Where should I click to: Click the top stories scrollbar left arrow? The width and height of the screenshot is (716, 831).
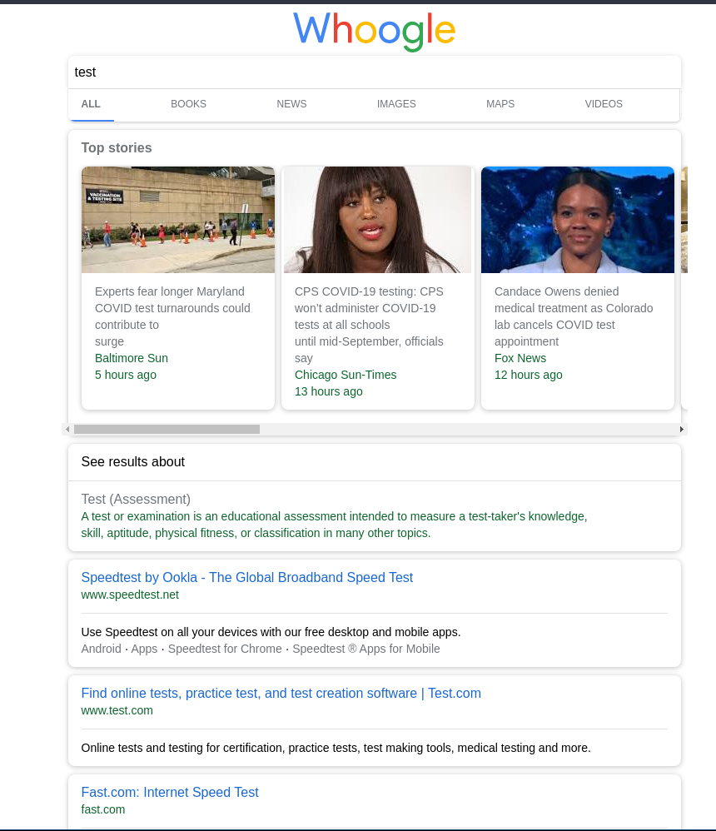coord(67,430)
